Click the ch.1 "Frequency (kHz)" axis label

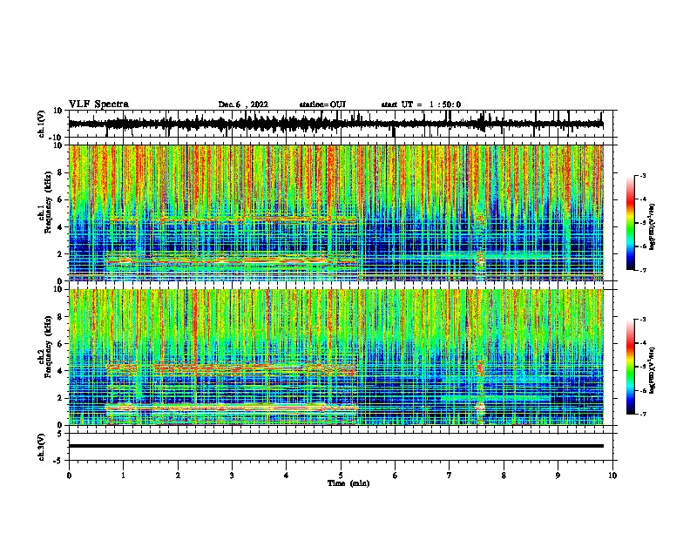(x=48, y=202)
